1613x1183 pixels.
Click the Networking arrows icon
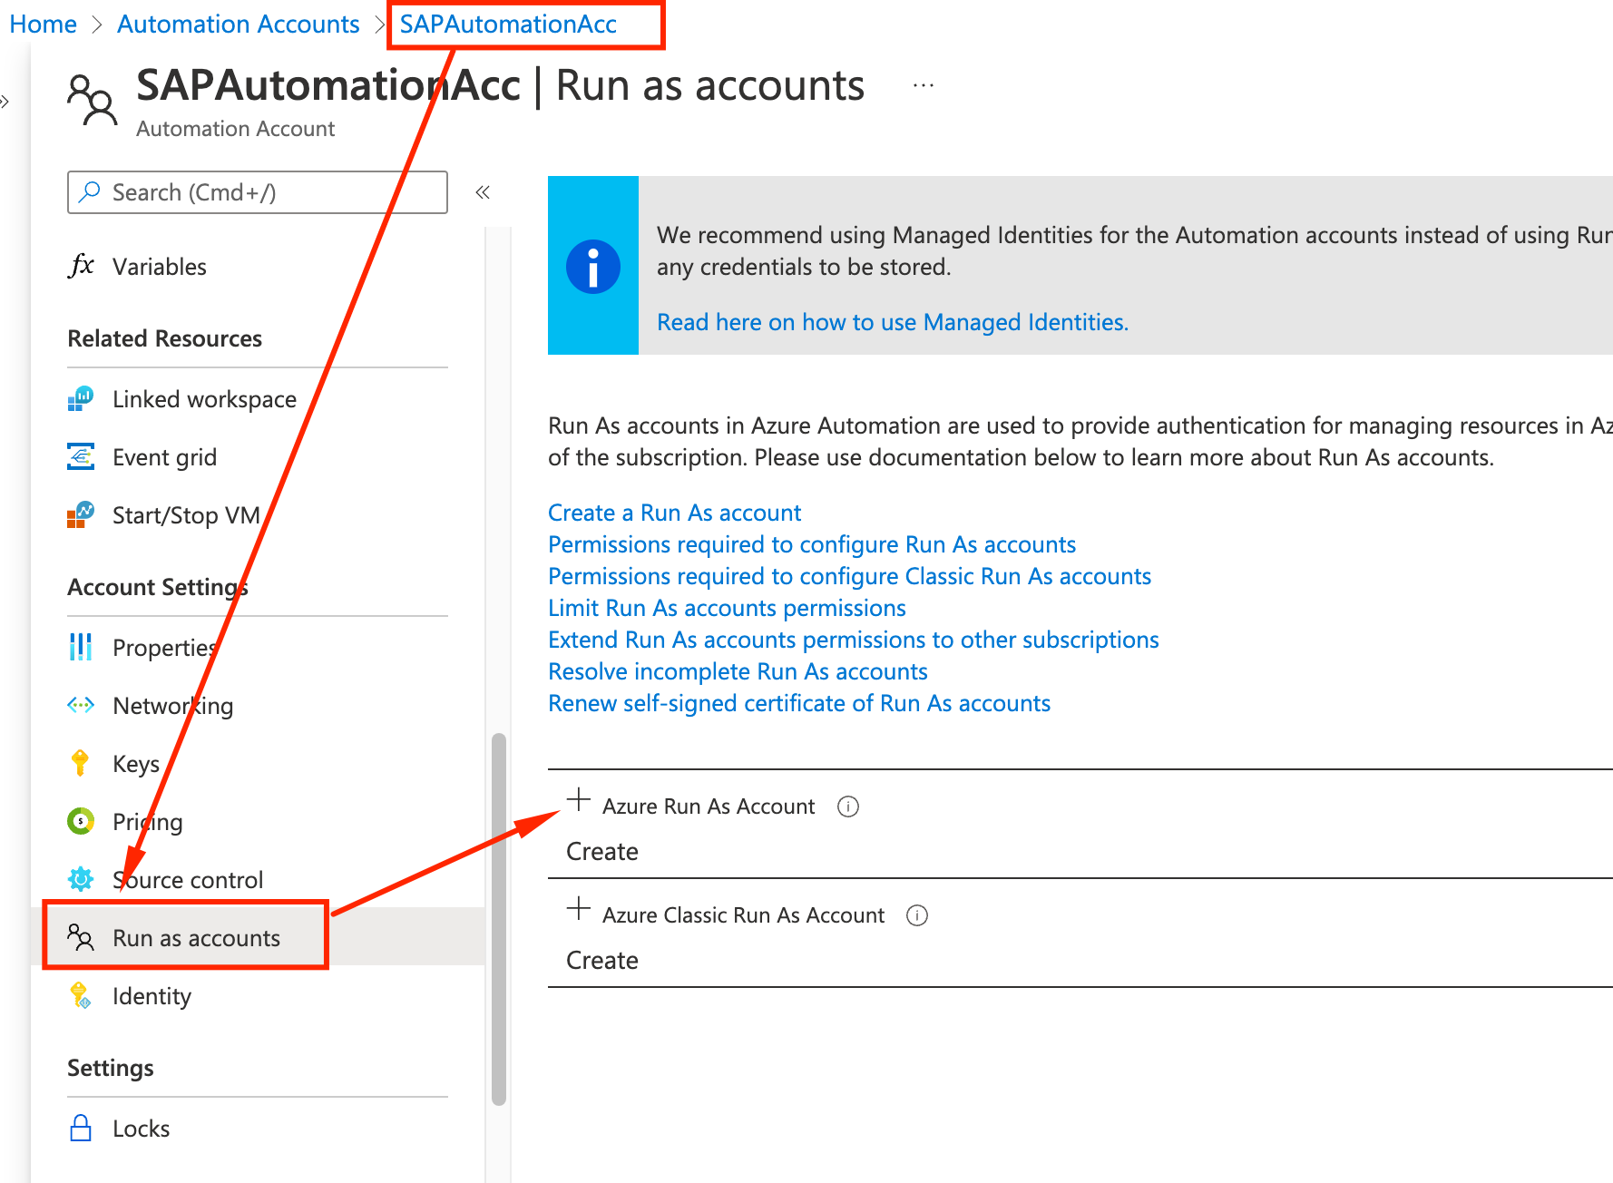[81, 705]
